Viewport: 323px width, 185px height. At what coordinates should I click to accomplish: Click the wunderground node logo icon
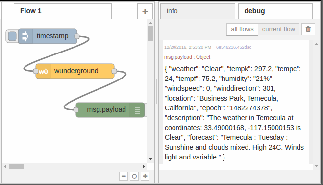click(43, 71)
